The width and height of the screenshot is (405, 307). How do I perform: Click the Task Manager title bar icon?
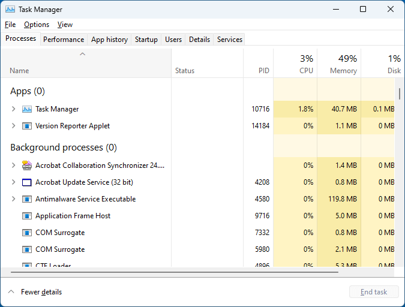[x=10, y=10]
